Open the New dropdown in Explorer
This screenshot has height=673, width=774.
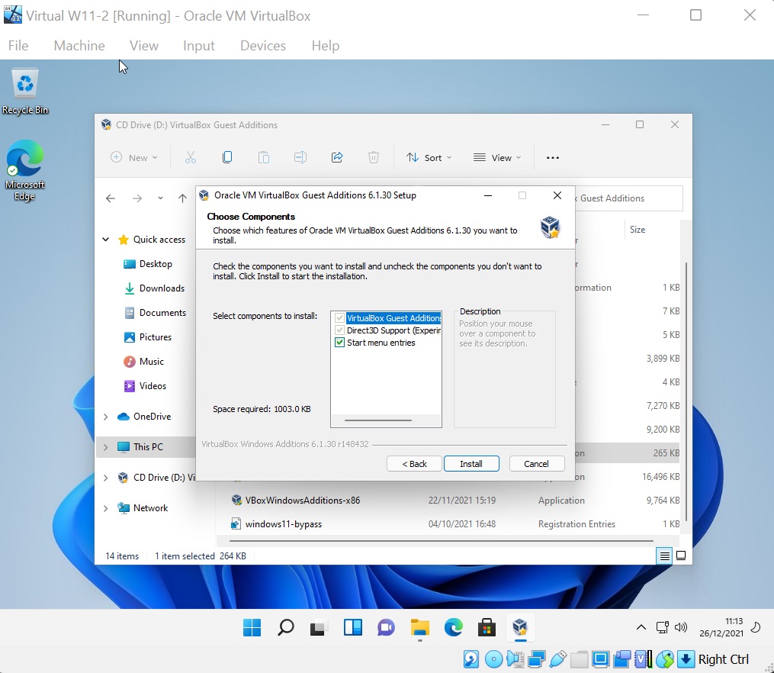(133, 157)
